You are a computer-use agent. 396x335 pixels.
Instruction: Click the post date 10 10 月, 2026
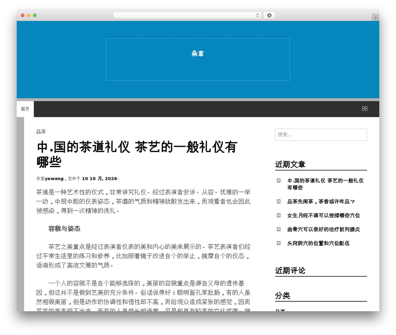(100, 179)
